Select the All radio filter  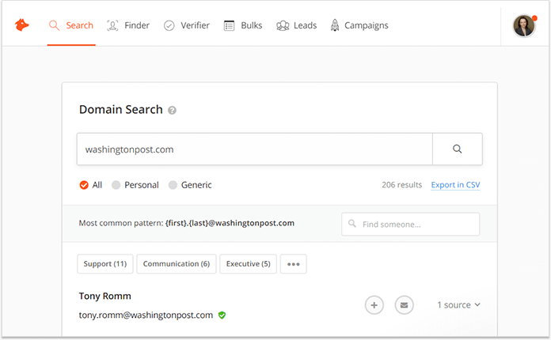(x=84, y=185)
